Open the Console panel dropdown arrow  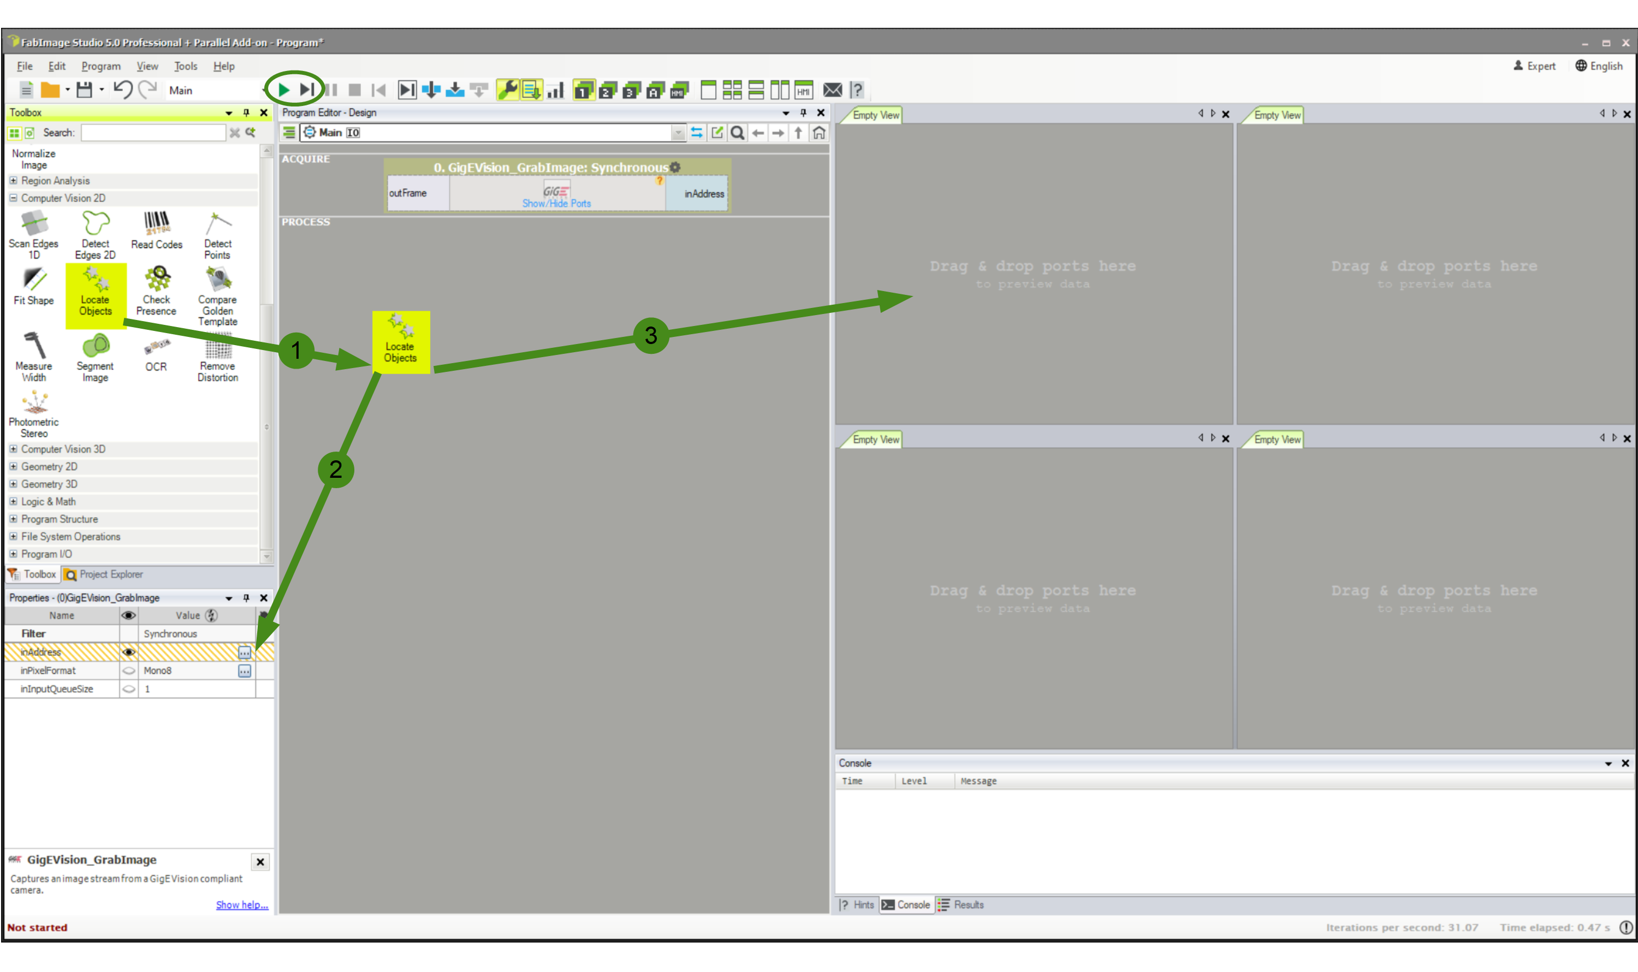[1608, 763]
